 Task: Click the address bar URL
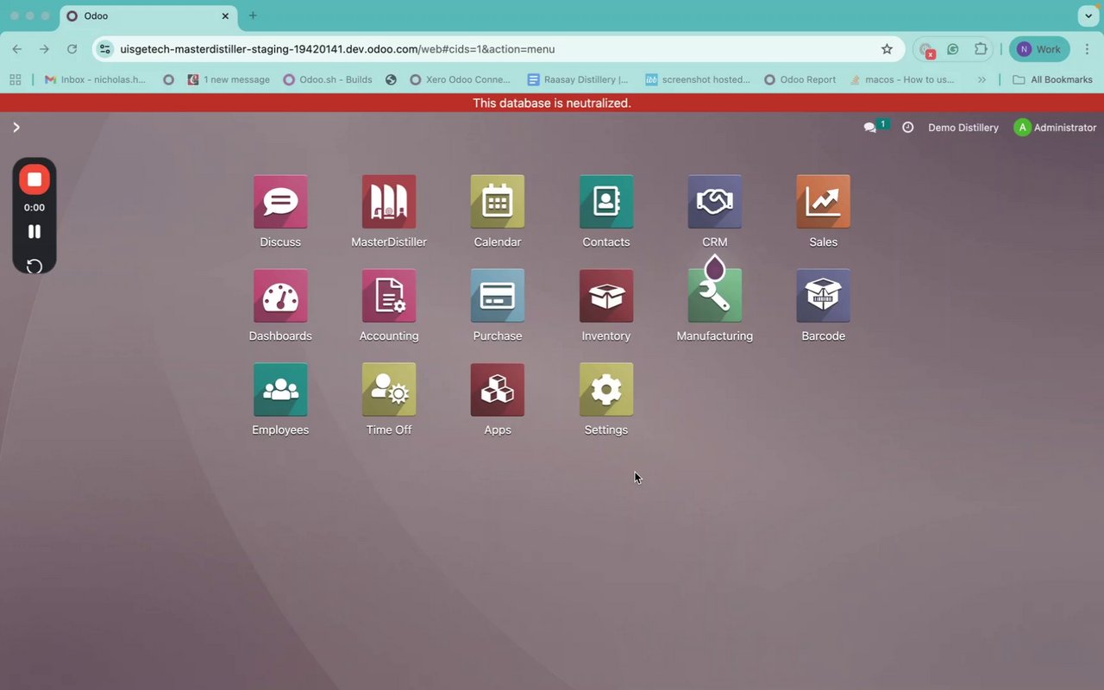coord(337,49)
